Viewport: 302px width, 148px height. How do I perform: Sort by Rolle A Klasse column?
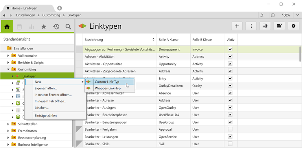pyautogui.click(x=173, y=40)
